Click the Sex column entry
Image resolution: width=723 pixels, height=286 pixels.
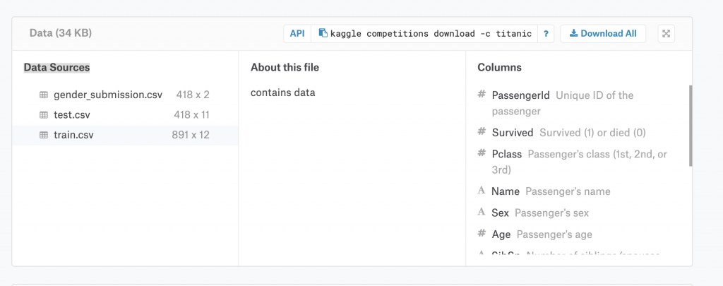coord(500,213)
